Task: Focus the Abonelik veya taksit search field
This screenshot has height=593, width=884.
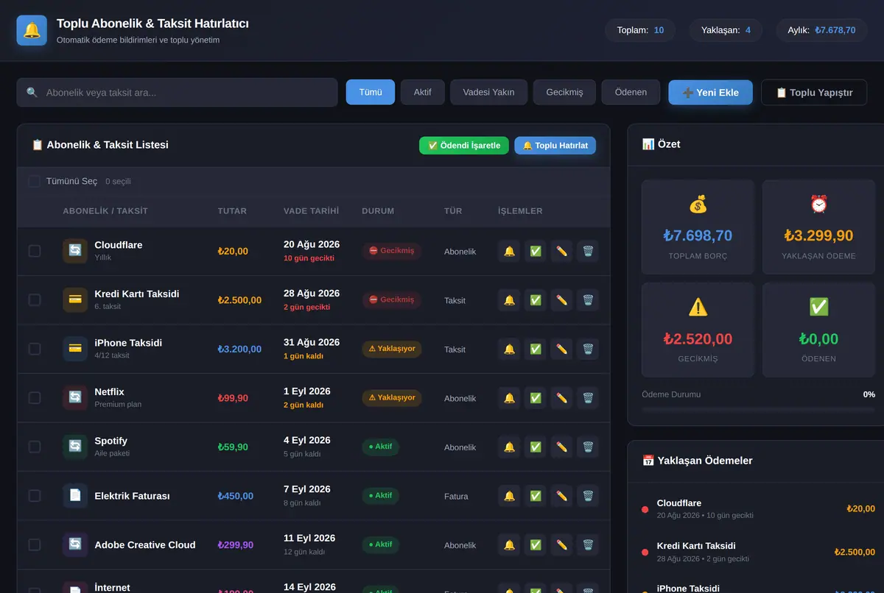Action: (x=177, y=93)
